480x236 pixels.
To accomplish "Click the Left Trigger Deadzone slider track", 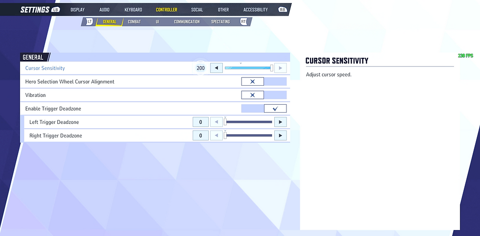I will click(x=248, y=122).
